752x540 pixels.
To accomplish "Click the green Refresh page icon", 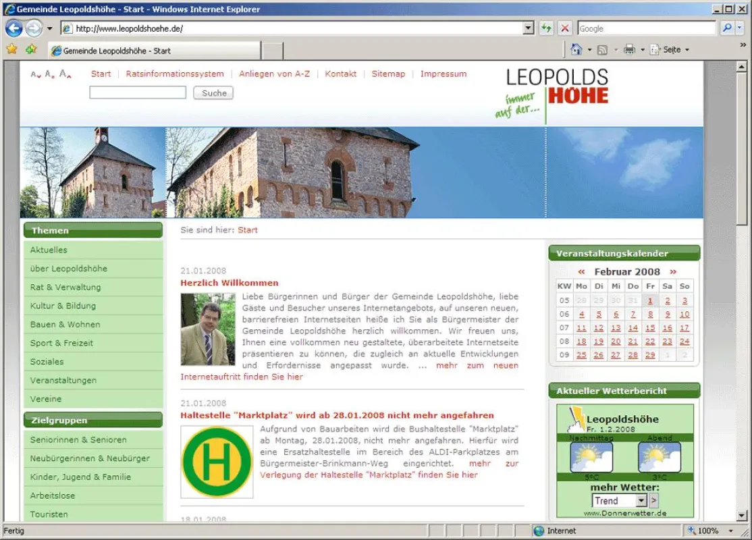I will coord(546,28).
